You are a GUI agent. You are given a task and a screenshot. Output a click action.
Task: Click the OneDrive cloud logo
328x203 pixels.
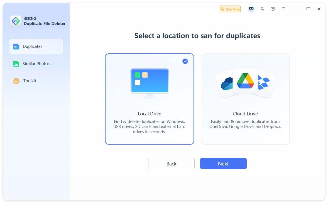pyautogui.click(x=226, y=83)
